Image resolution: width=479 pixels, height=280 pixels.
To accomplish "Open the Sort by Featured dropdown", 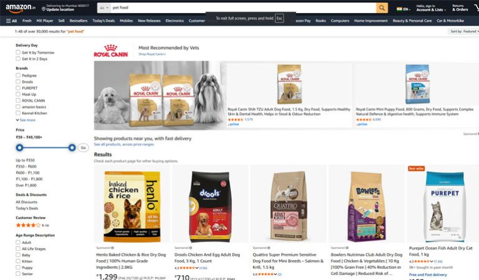I will point(464,31).
